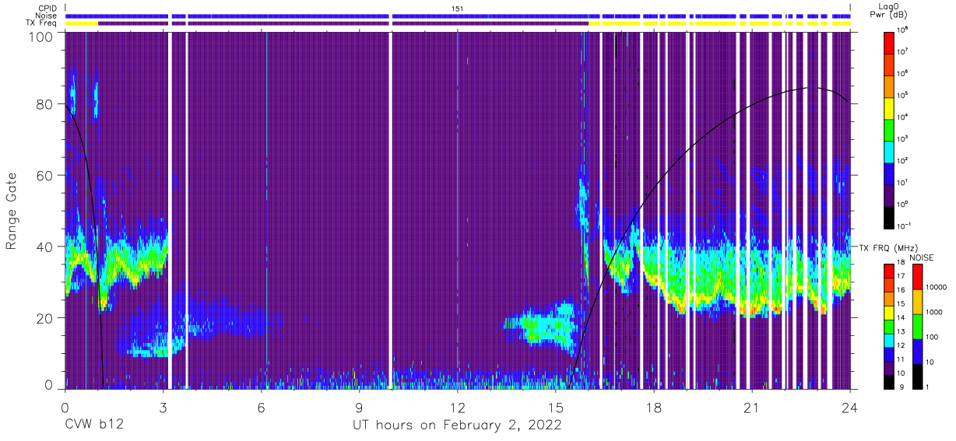Click the NOISE colorbar title
Image resolution: width=956 pixels, height=441 pixels.
(x=920, y=257)
